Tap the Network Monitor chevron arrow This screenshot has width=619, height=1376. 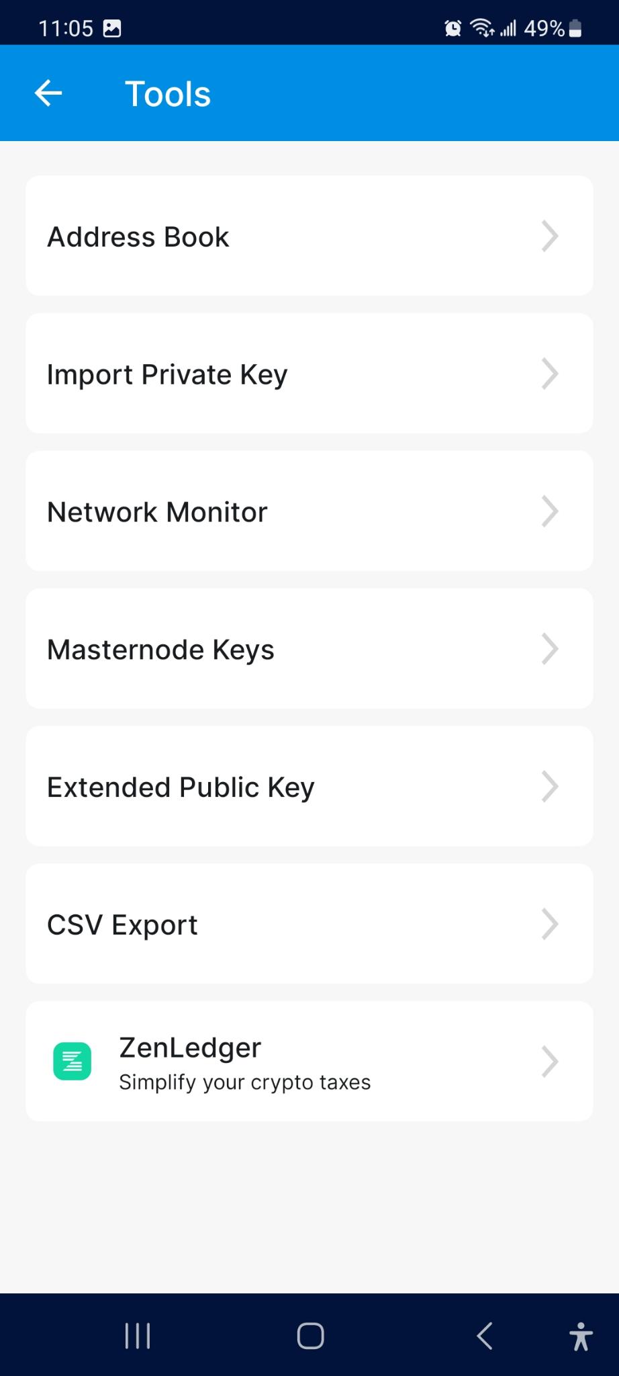point(550,512)
